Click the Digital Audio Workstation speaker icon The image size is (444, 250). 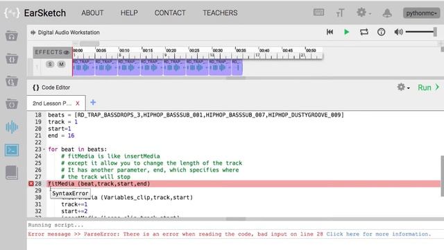(x=33, y=33)
